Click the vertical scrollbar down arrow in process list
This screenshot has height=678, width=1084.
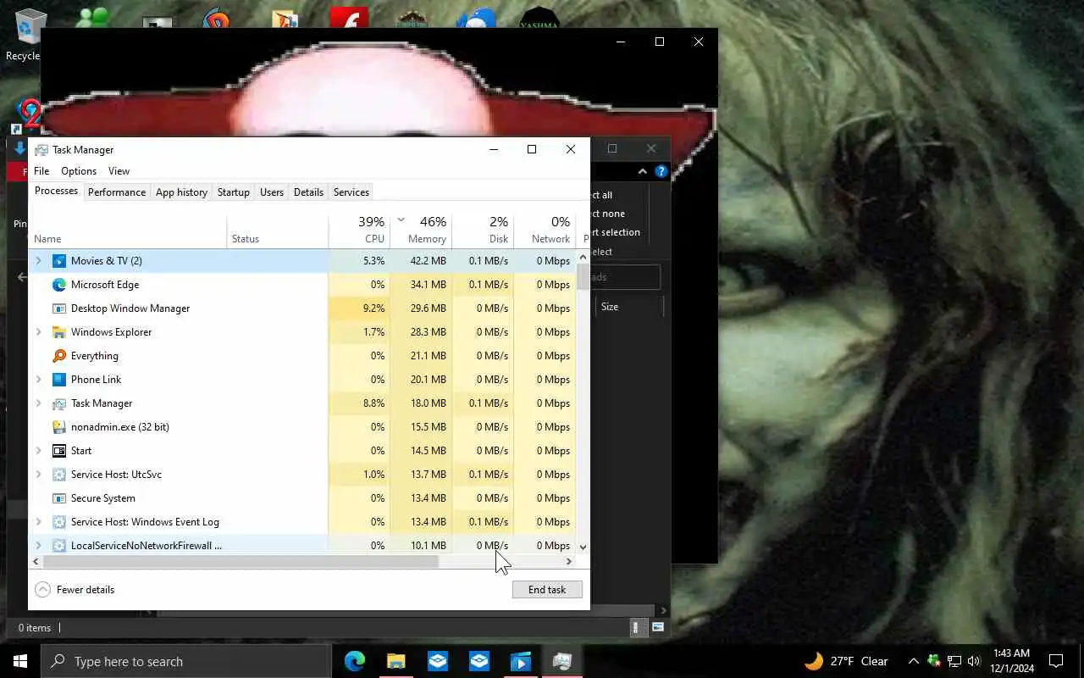[x=583, y=547]
